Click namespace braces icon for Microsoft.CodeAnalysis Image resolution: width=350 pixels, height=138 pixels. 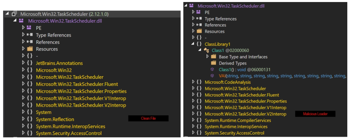(x=199, y=82)
